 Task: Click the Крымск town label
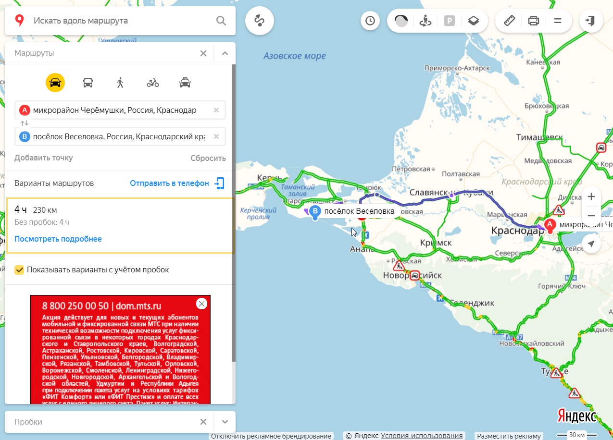click(435, 243)
